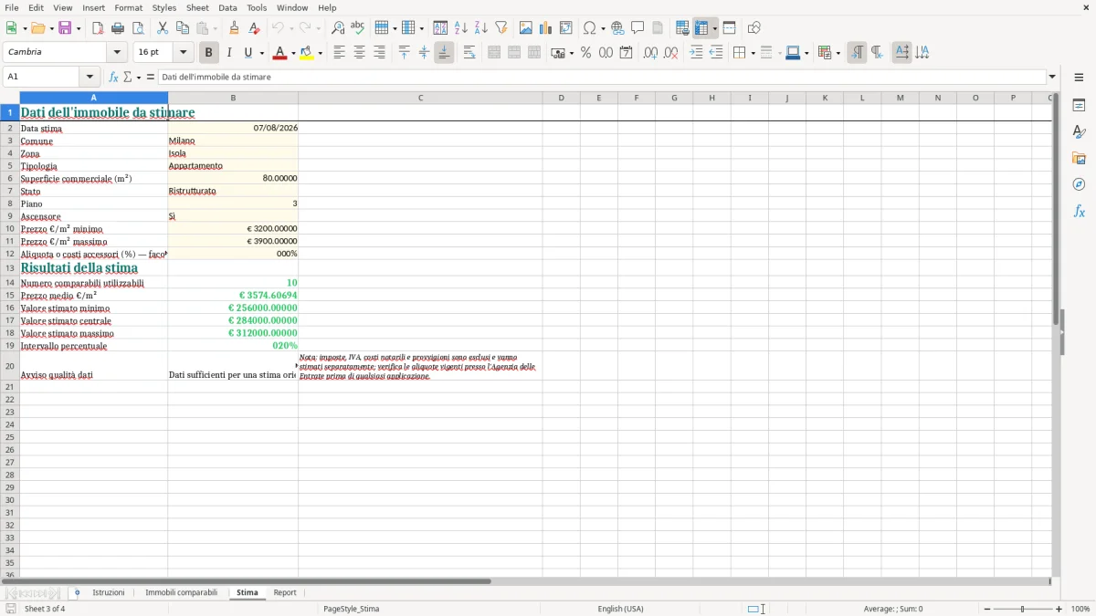Viewport: 1096px width, 616px height.
Task: Click the Insert Comment icon
Action: (x=638, y=28)
